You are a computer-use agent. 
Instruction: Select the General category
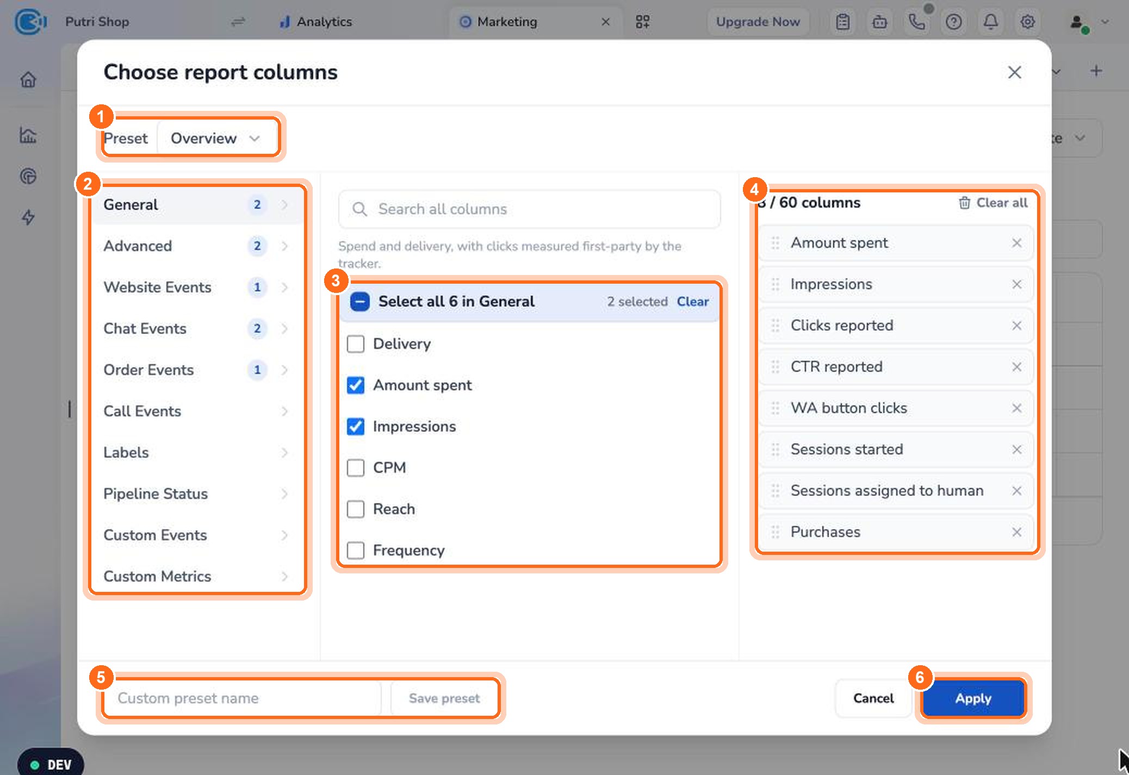197,205
